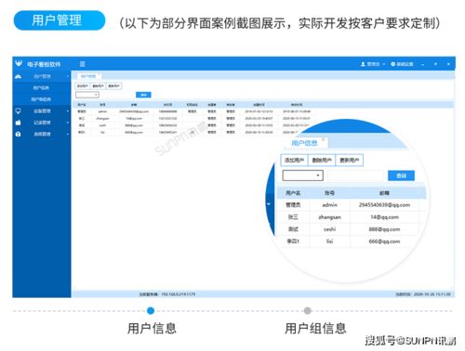Open 基础设置 gear icon in header
This screenshot has width=465, height=351.
393,64
